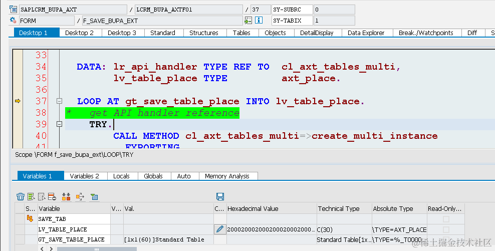Click the SY-SUBRC value field showing 0
The height and width of the screenshot is (251, 495).
[334, 10]
